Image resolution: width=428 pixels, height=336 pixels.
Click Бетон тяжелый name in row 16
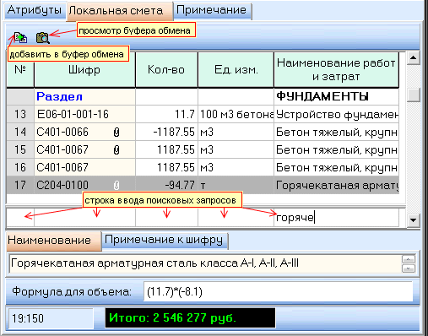point(336,167)
